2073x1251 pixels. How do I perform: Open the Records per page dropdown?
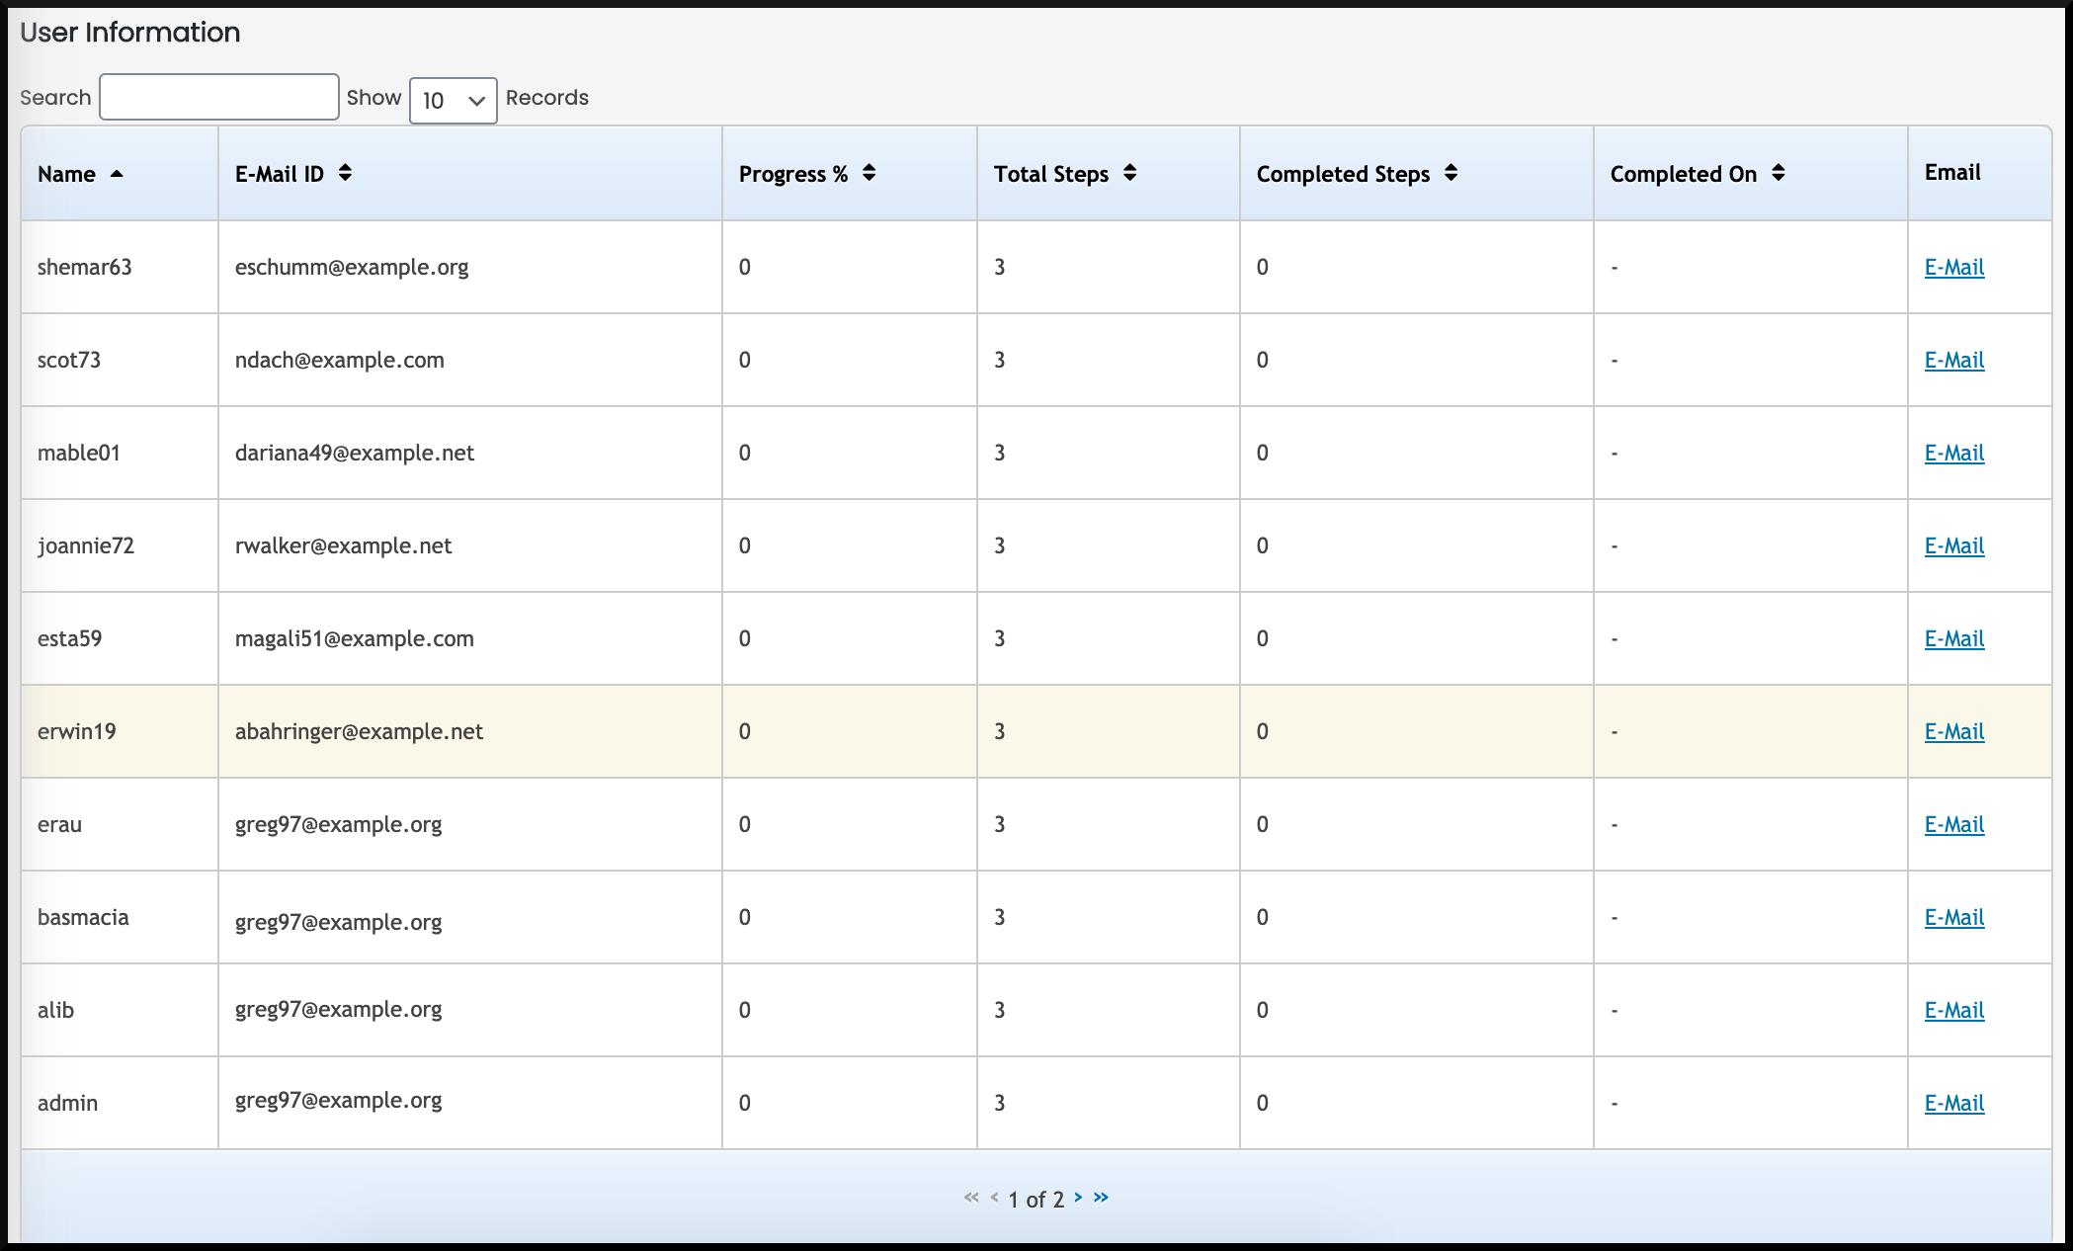(452, 98)
